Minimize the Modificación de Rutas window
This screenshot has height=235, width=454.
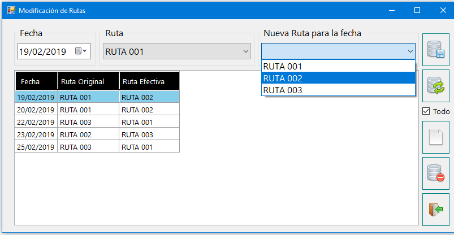point(392,11)
